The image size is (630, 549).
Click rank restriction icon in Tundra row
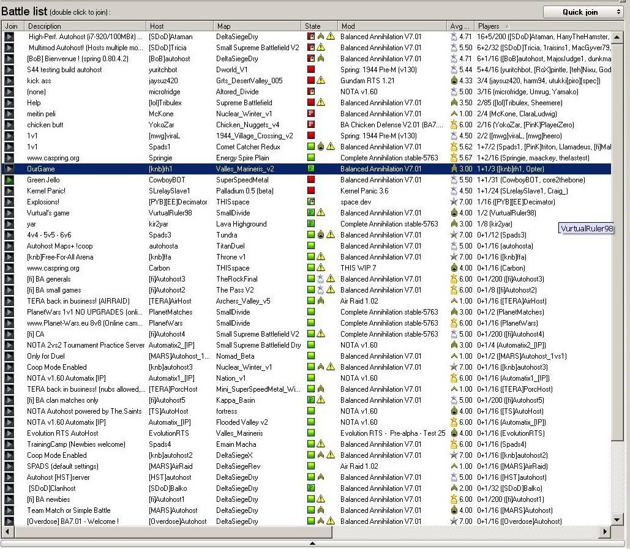tap(321, 234)
